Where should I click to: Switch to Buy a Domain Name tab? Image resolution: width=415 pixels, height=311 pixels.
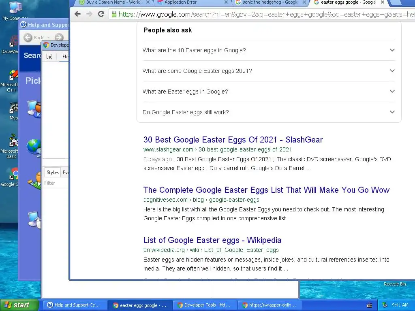(x=113, y=2)
